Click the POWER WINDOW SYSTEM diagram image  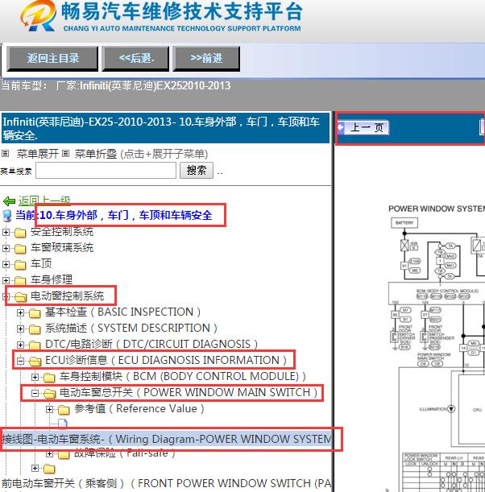437,348
